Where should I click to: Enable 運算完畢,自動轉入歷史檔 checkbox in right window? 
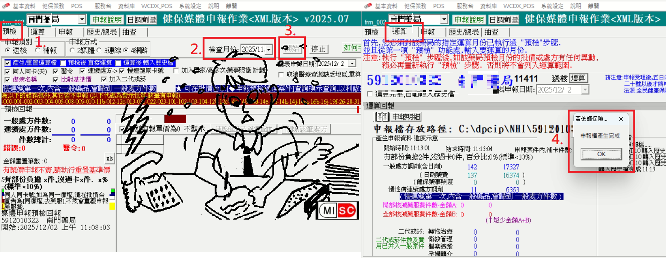tap(370, 94)
